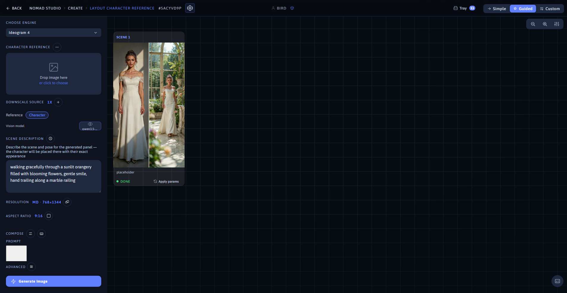Image resolution: width=567 pixels, height=293 pixels.
Task: Open the Bird user profile
Action: coord(279,8)
